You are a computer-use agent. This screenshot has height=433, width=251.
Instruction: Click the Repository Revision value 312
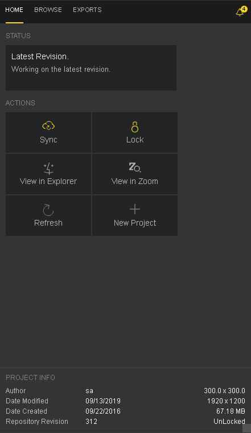click(91, 422)
